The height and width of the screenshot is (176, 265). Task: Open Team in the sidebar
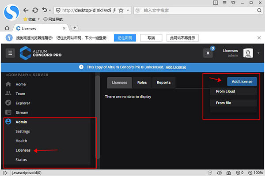pyautogui.click(x=20, y=94)
